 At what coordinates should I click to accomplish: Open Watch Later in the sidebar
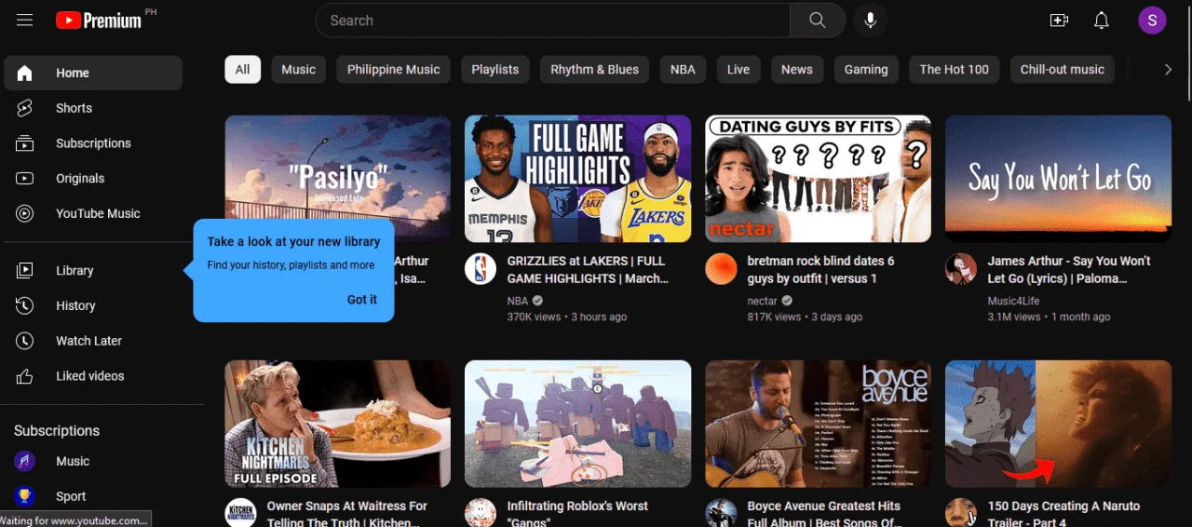93,341
